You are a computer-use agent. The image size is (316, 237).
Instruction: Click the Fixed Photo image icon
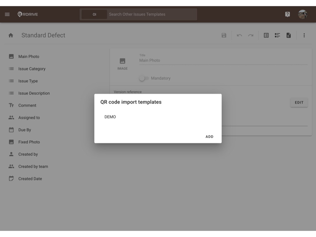click(x=11, y=142)
